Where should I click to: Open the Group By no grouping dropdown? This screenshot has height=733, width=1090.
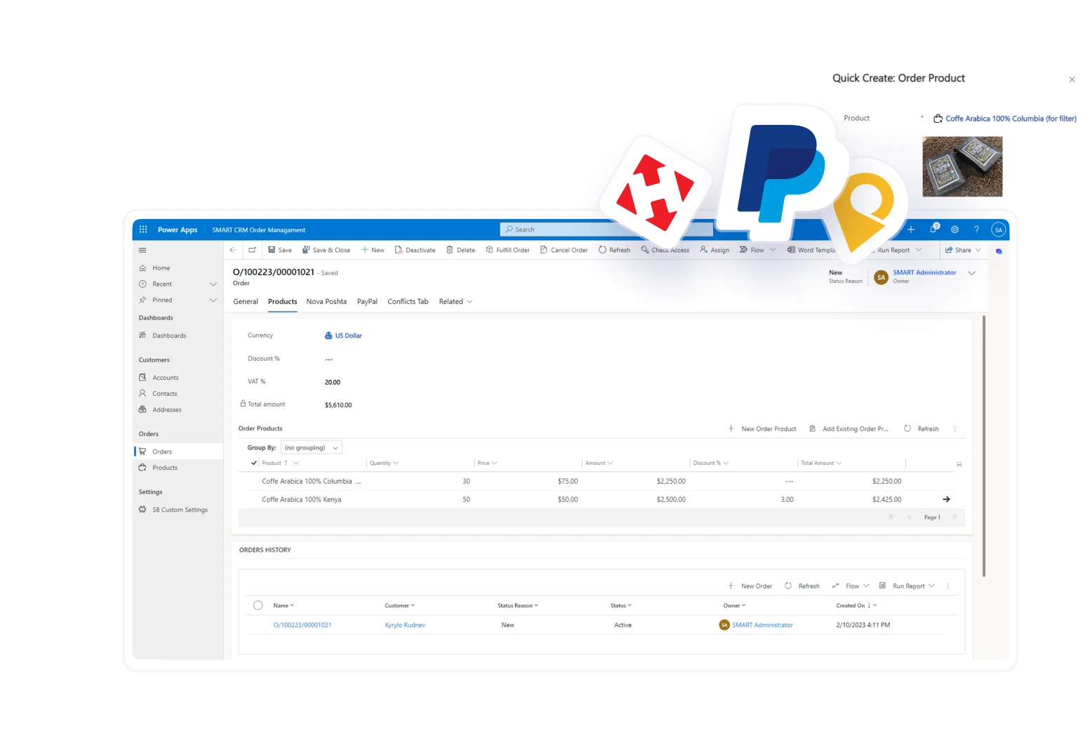pyautogui.click(x=311, y=448)
